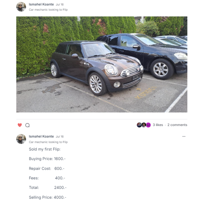
Task: Click the Jul 16 timestamp on the post
Action: coord(60,5)
